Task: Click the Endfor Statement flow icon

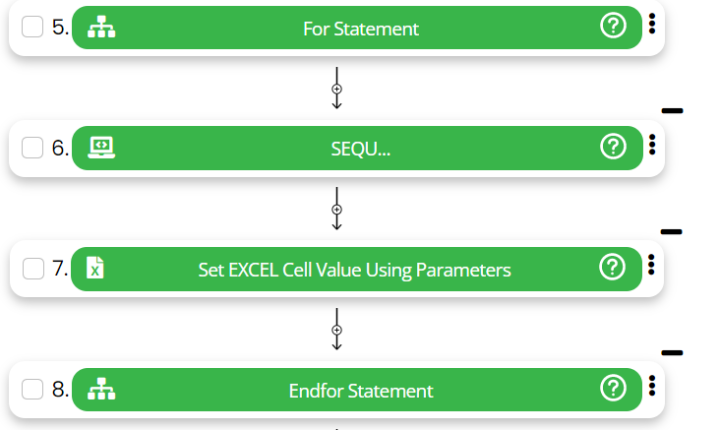Action: pos(100,390)
